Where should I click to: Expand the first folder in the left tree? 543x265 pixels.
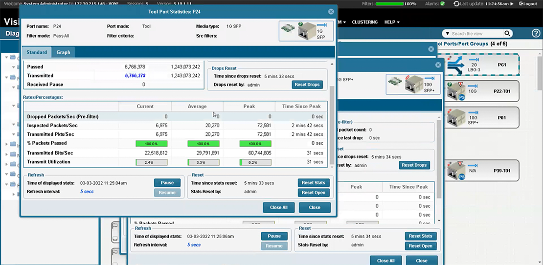(x=7, y=57)
